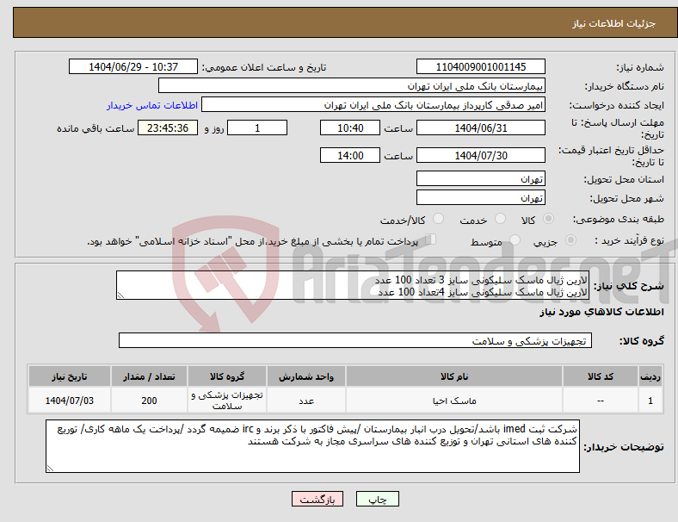This screenshot has height=522, width=678.
Task: Toggle the اسناد خزانه اسلامی payment checkbox
Action: click(x=431, y=239)
